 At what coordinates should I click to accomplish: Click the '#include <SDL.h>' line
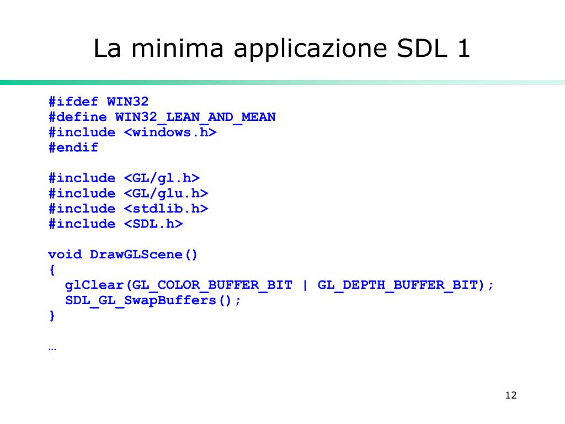tap(116, 224)
